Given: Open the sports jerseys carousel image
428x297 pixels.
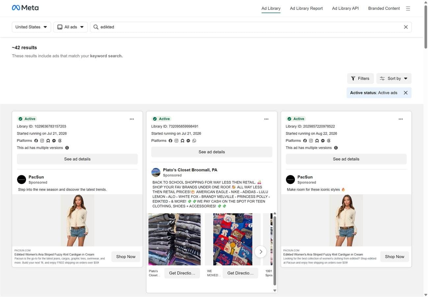Looking at the screenshot, I should pyautogui.click(x=233, y=239).
